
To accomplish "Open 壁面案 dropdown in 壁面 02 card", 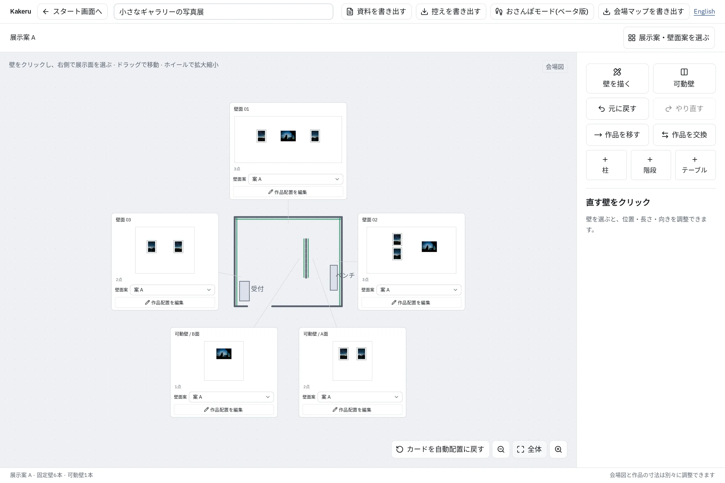I will pos(419,290).
